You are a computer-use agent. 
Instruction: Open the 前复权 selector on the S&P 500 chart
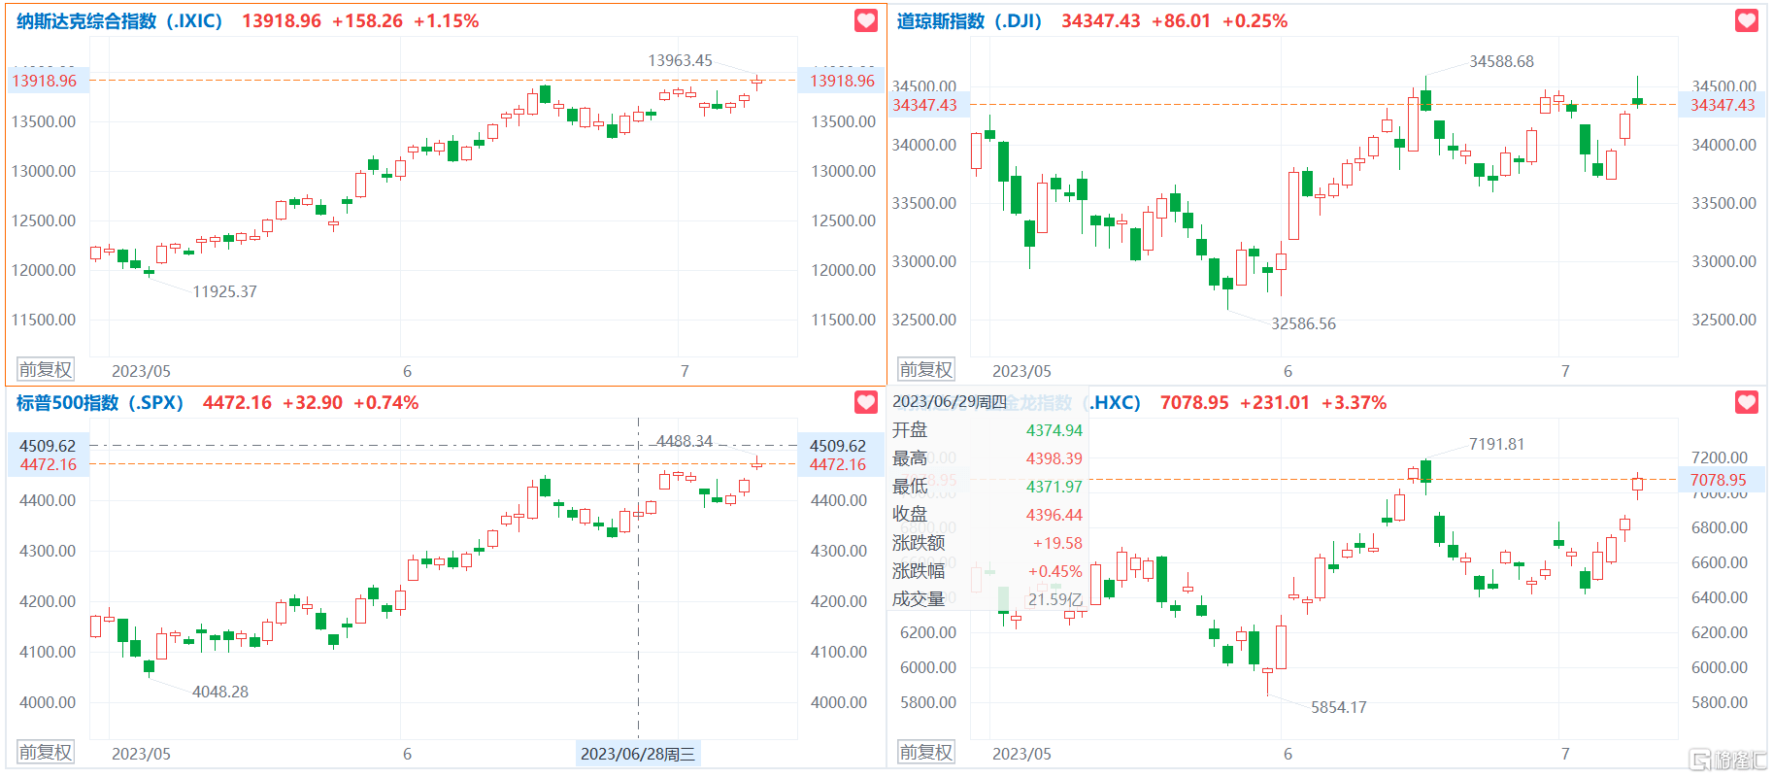[x=46, y=753]
